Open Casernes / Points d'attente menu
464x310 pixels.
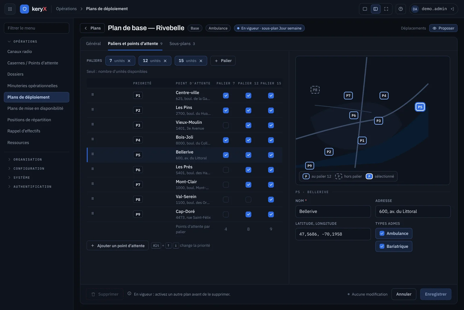[x=37, y=63]
